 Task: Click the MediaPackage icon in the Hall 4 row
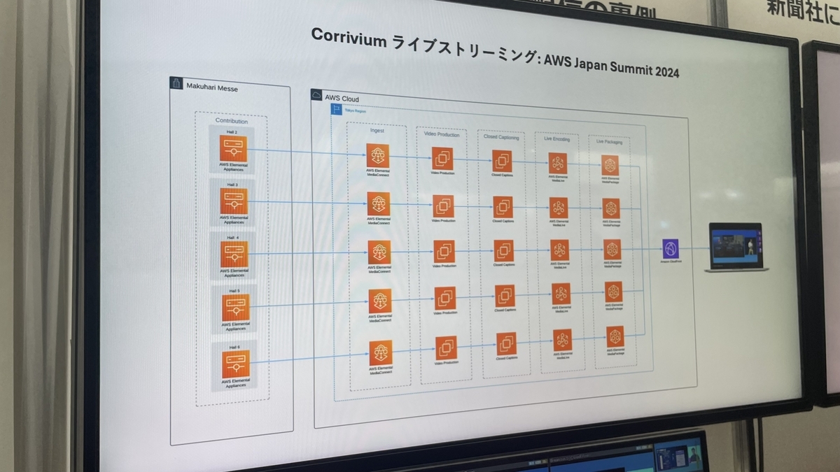point(612,250)
